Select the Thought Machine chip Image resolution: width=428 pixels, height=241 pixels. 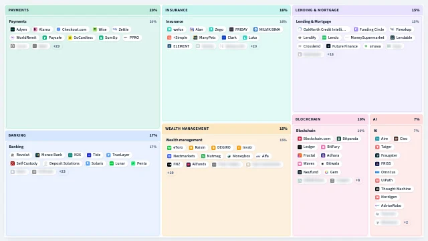[x=393, y=189]
